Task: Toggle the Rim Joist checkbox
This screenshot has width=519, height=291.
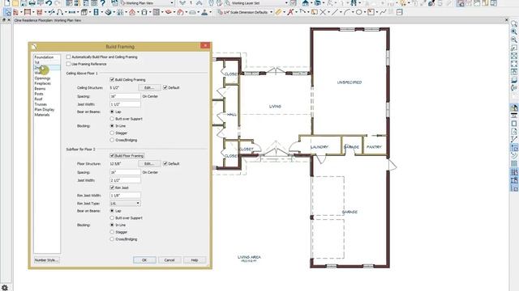Action: (112, 188)
